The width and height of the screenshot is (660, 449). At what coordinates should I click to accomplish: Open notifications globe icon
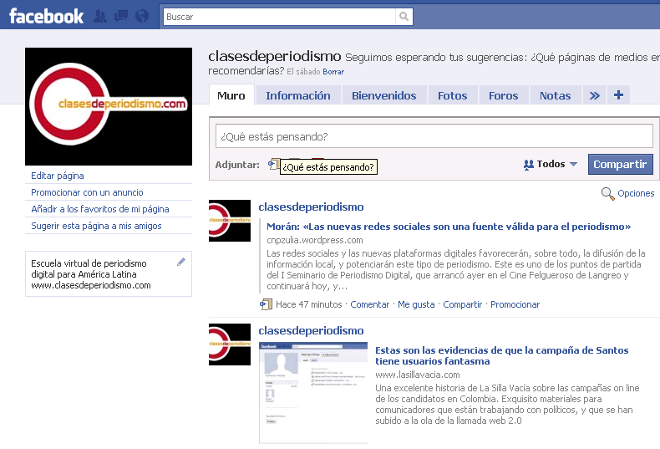[x=142, y=17]
